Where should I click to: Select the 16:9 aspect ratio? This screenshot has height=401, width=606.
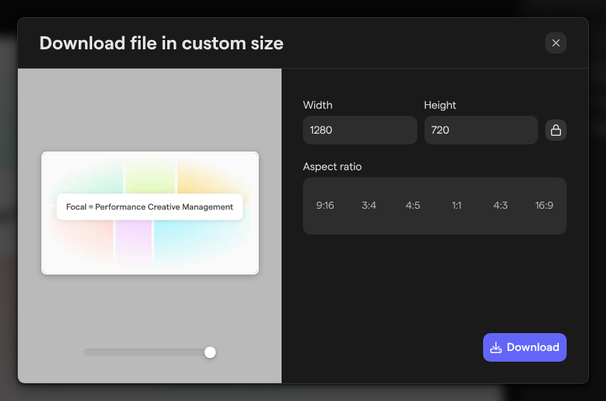coord(544,205)
